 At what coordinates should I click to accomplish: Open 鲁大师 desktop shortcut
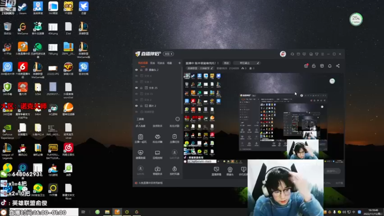click(23, 89)
